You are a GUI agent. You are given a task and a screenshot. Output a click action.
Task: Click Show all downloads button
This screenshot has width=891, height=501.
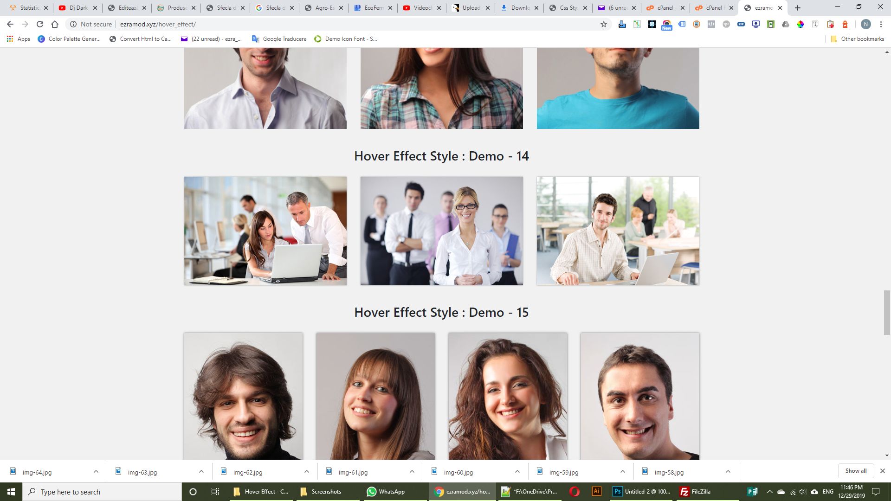coord(855,471)
